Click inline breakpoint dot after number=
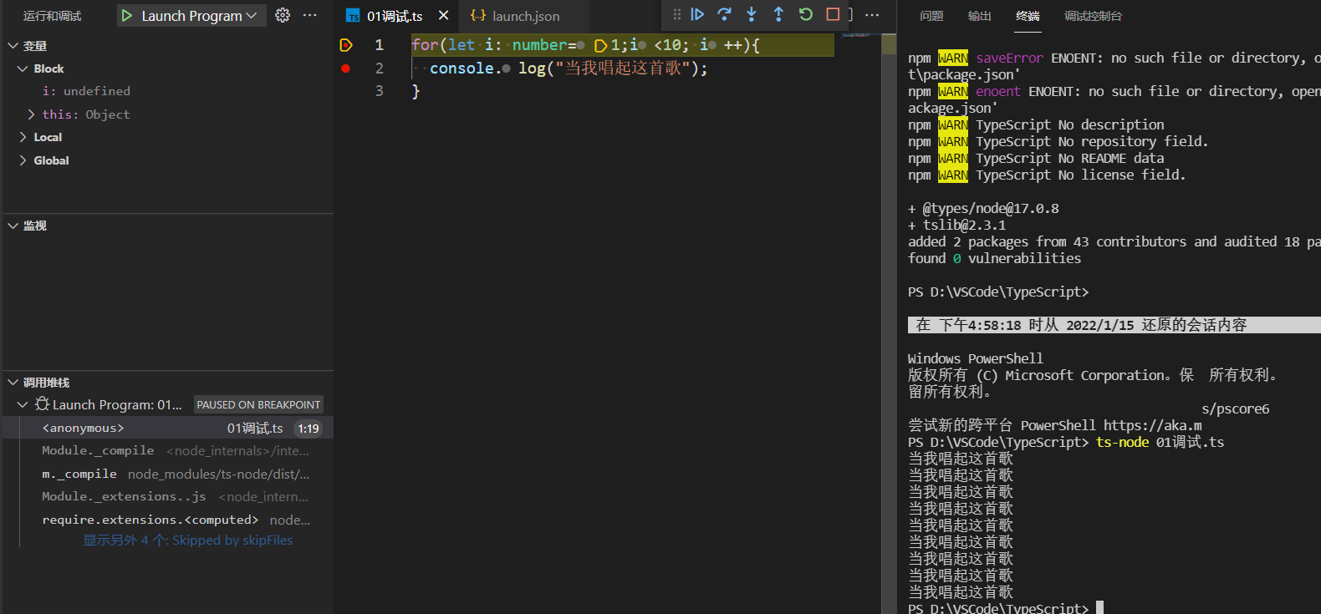 (580, 45)
